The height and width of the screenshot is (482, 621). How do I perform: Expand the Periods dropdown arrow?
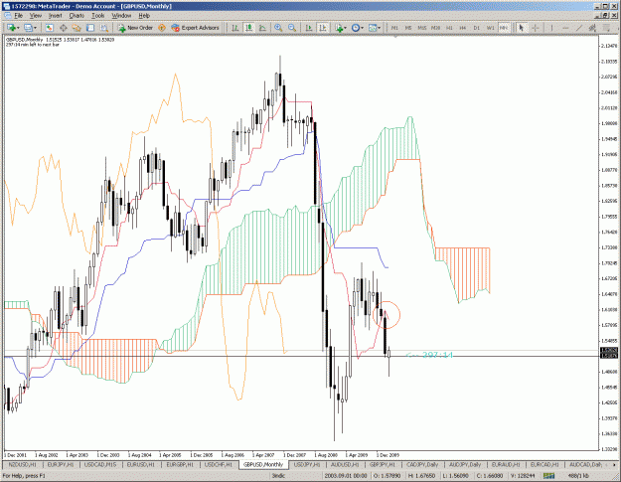(x=363, y=28)
